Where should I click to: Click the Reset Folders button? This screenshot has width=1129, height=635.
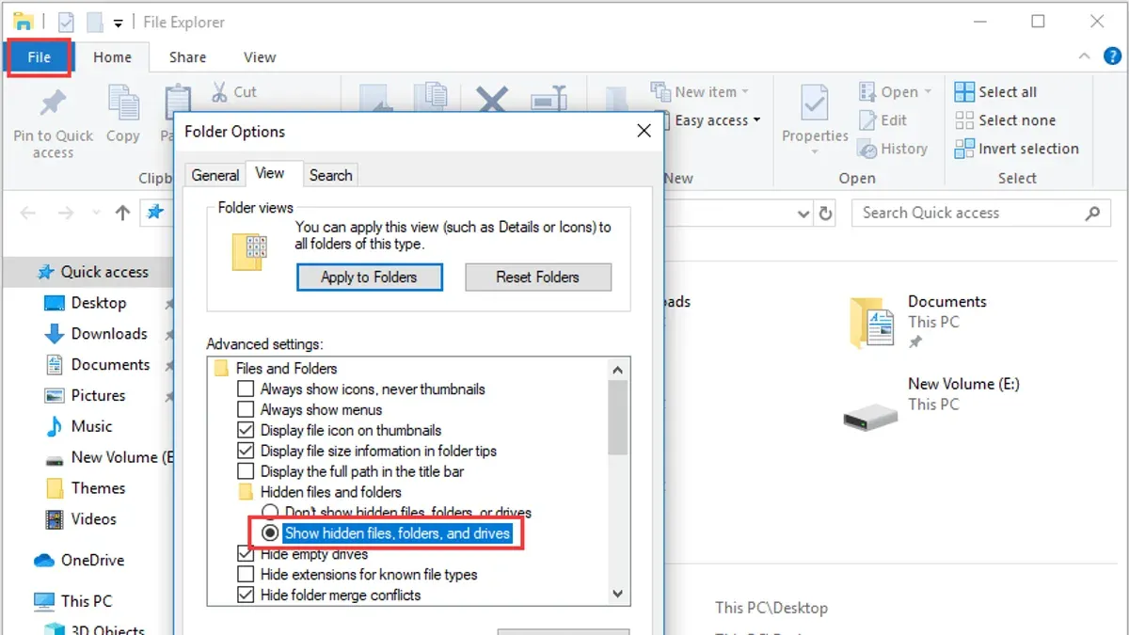(x=538, y=278)
